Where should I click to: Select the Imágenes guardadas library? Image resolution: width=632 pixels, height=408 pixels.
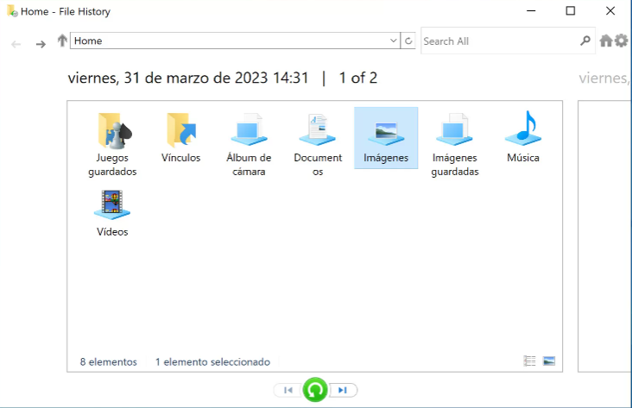455,132
